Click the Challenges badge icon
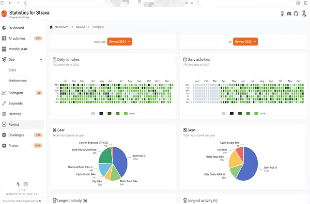This screenshot has height=204, width=310. (4, 135)
